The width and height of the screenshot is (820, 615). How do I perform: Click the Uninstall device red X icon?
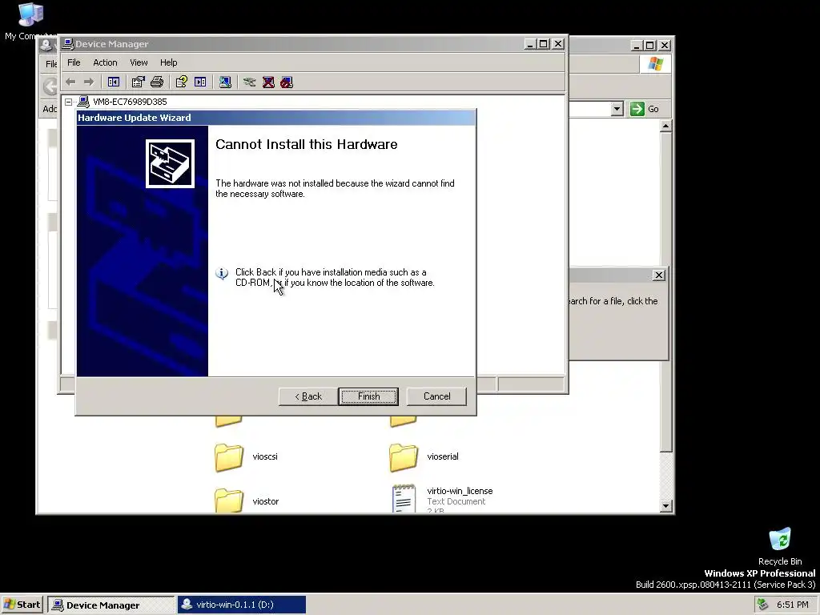pyautogui.click(x=268, y=82)
